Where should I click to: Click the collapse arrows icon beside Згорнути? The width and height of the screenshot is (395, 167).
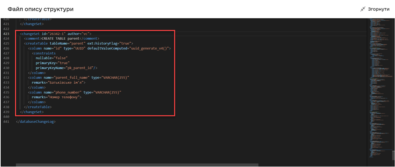[363, 9]
